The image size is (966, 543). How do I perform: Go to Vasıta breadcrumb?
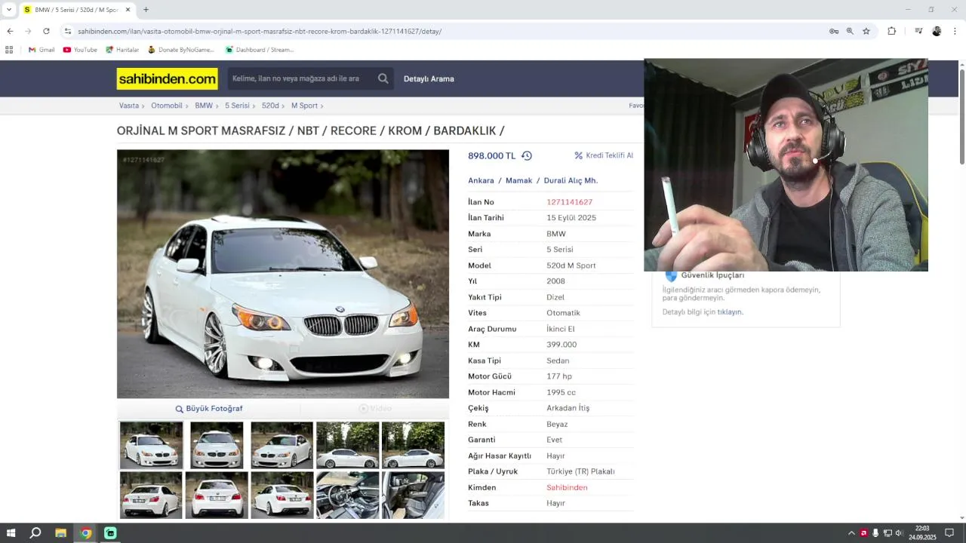[x=129, y=106]
